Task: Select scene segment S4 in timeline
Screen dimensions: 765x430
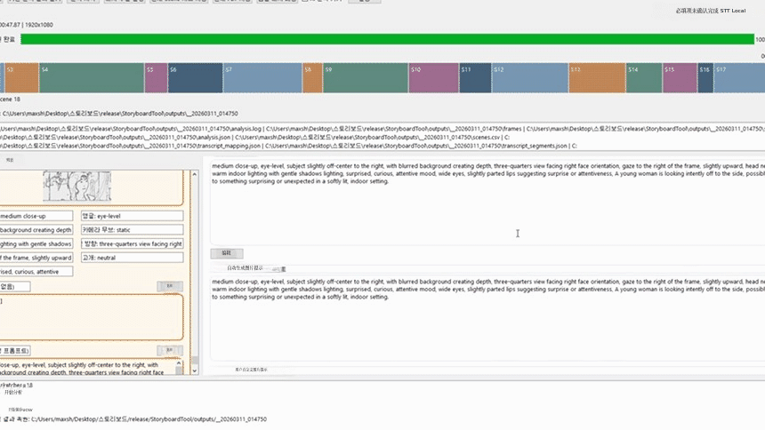Action: click(91, 78)
